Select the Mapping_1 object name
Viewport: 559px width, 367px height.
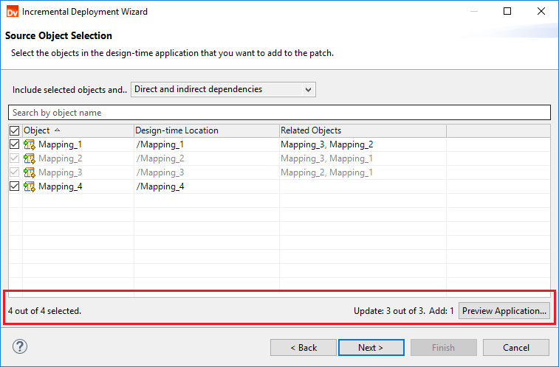(x=61, y=144)
